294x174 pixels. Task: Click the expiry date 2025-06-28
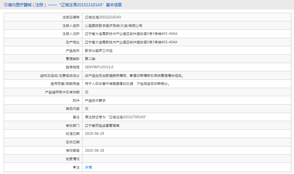tap(95, 150)
